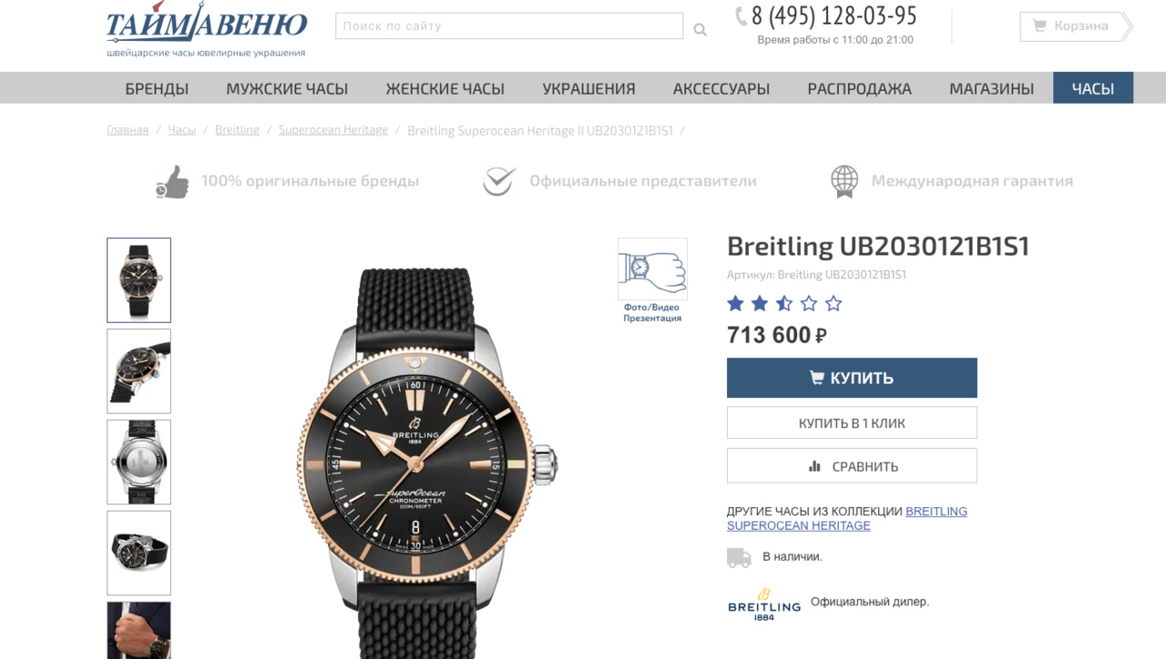Click КУПИТЬ В 1 КЛИК button
The height and width of the screenshot is (659, 1166).
[x=852, y=422]
